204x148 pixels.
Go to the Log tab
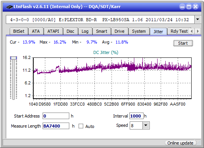point(85,31)
